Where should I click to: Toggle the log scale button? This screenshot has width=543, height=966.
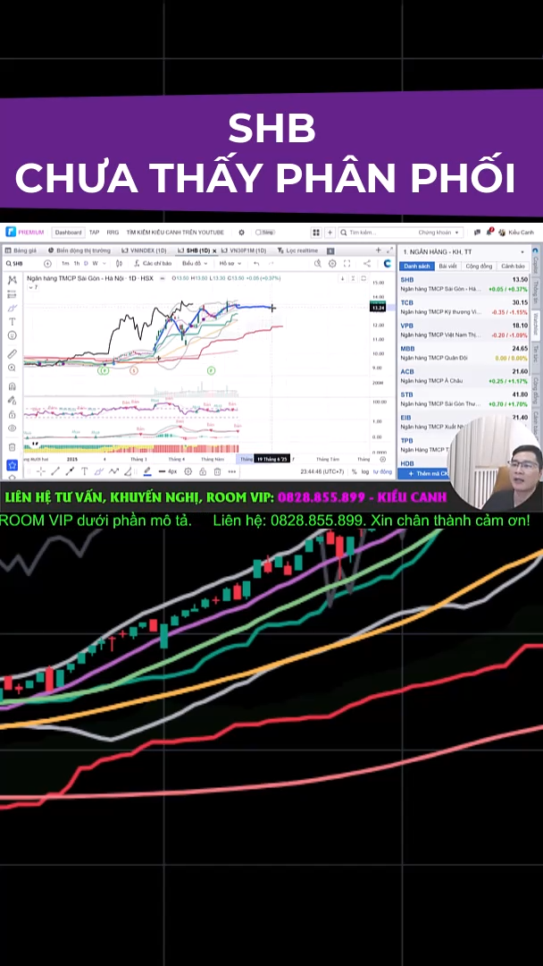365,471
